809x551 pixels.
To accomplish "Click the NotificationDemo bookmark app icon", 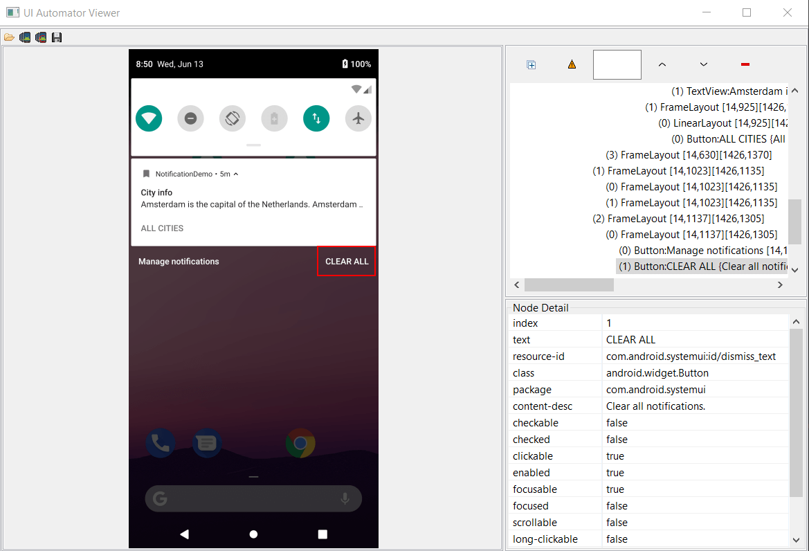I will [146, 174].
